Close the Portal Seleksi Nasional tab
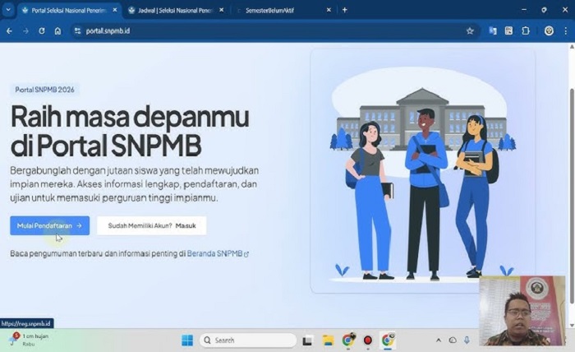The height and width of the screenshot is (352, 575). 115,10
